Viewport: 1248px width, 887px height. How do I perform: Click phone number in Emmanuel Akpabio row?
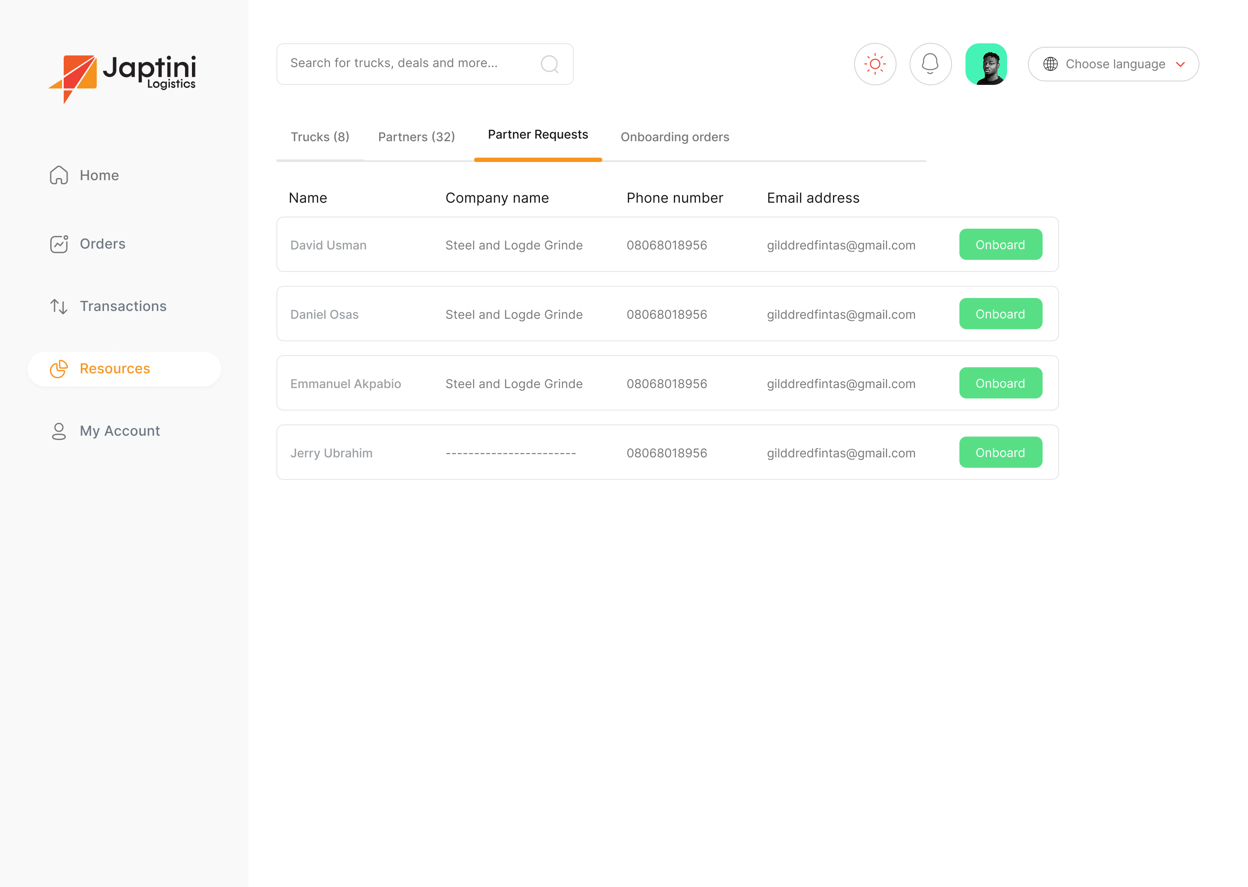pos(666,384)
